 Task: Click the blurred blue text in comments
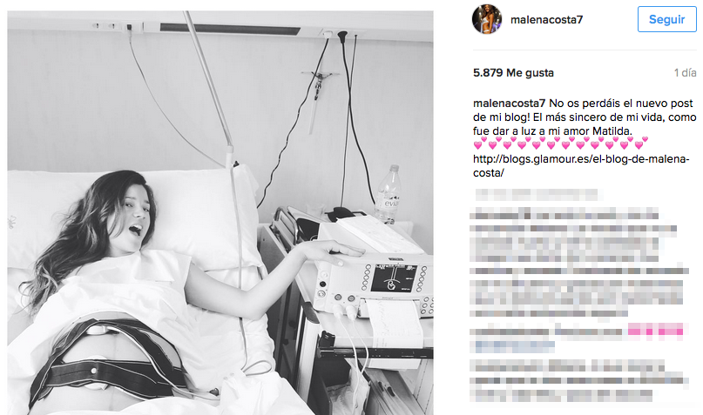coord(515,345)
